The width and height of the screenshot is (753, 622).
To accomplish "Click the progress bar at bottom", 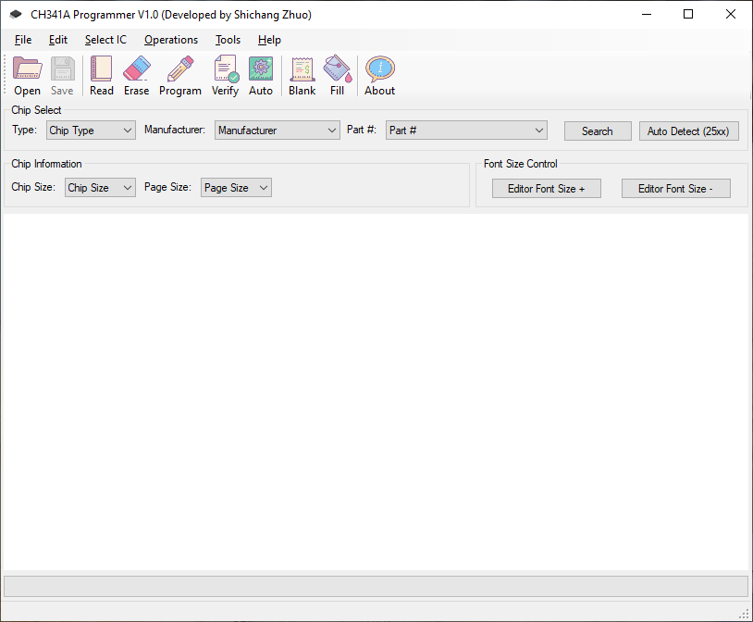I will click(x=376, y=586).
